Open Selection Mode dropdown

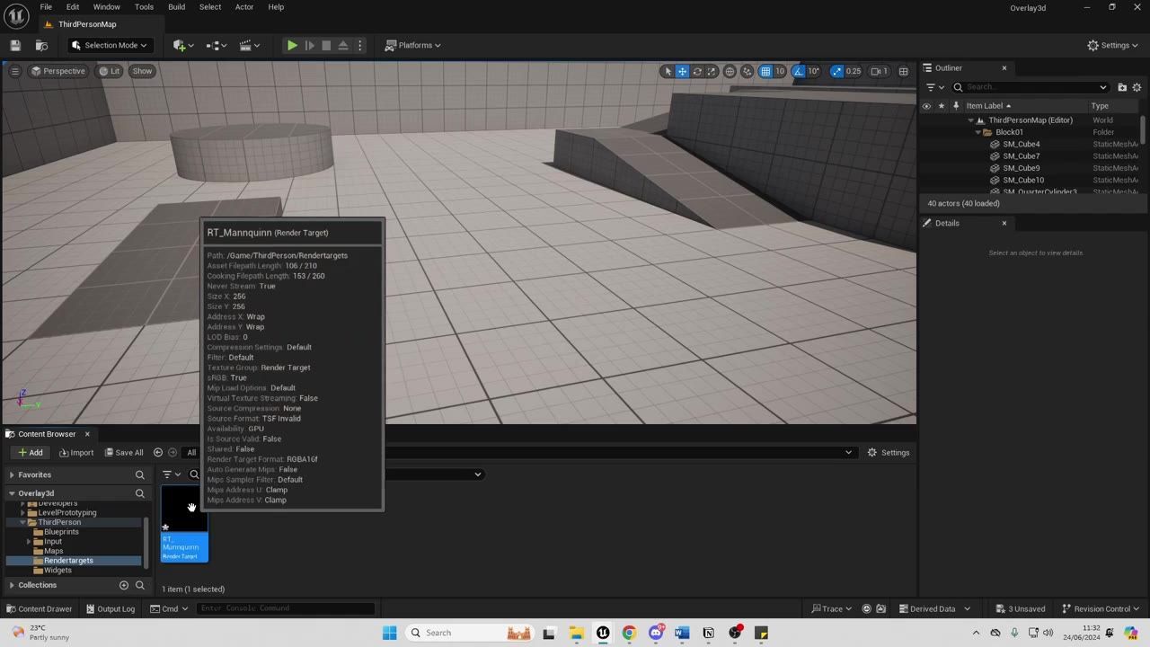109,45
